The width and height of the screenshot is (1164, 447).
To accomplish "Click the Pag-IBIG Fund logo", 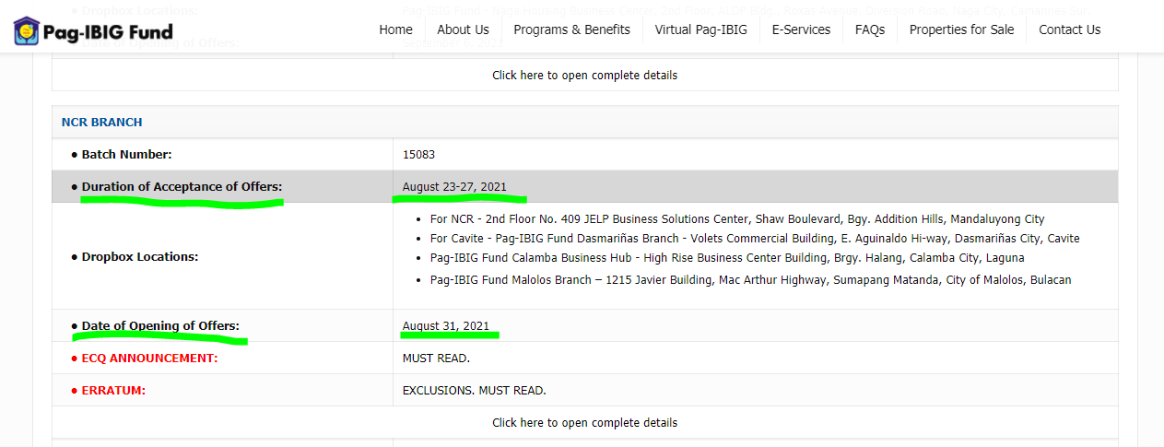I will pyautogui.click(x=93, y=32).
